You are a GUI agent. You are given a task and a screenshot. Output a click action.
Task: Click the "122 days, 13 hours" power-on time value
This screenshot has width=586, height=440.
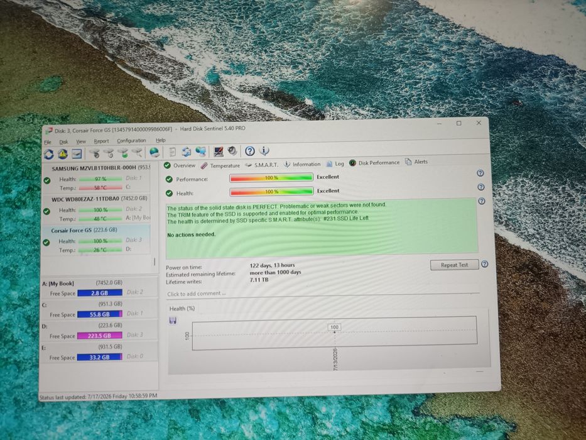pos(272,265)
